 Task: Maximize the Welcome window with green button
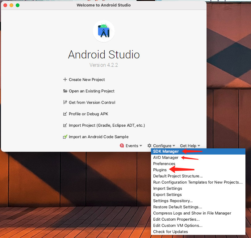click(x=18, y=5)
